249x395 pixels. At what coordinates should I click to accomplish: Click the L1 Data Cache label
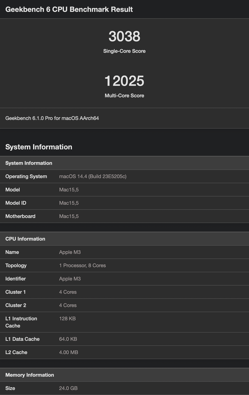coord(22,339)
